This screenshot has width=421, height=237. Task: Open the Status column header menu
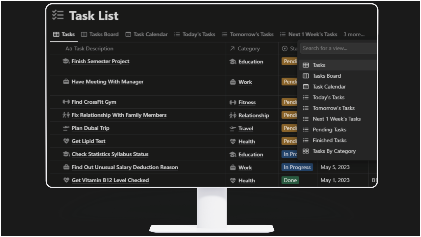291,48
